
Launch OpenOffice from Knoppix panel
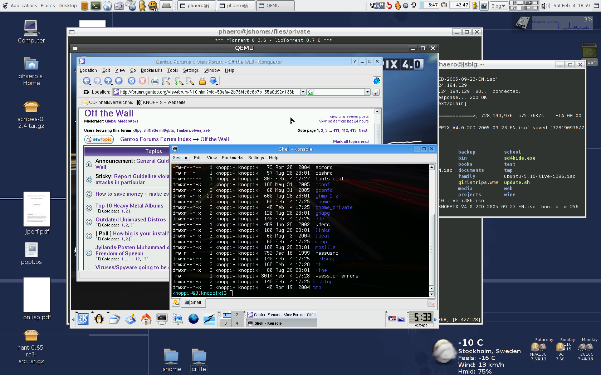point(209,319)
